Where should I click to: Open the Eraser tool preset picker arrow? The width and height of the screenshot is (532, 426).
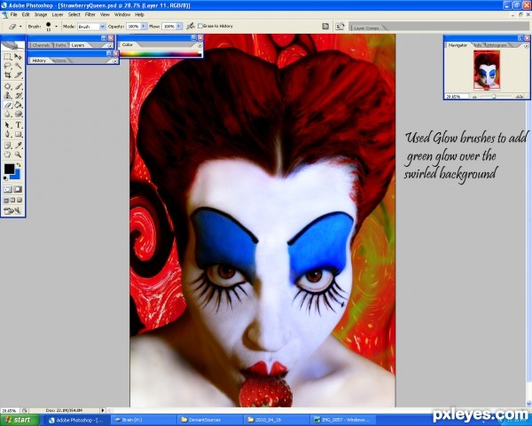click(20, 26)
